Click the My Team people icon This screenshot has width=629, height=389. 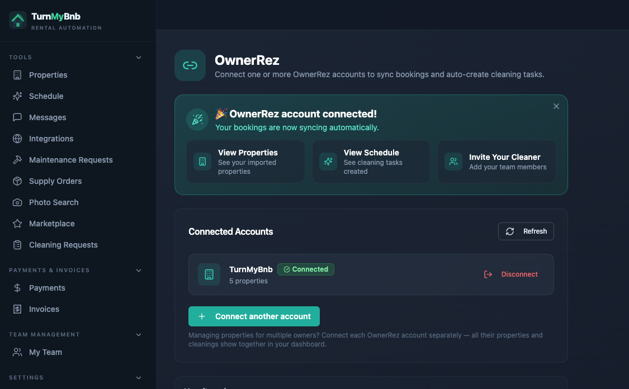[x=17, y=352]
